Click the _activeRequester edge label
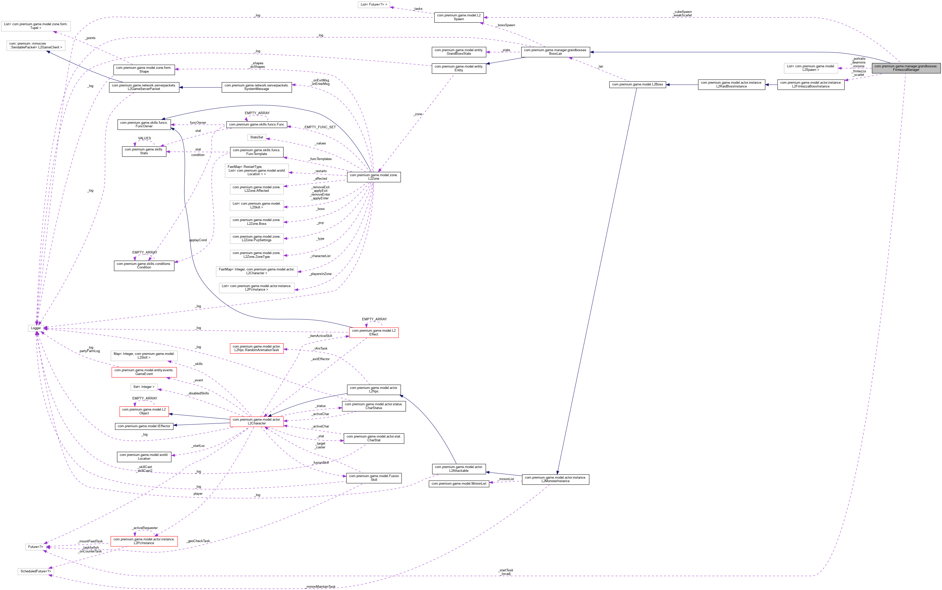 (x=145, y=528)
